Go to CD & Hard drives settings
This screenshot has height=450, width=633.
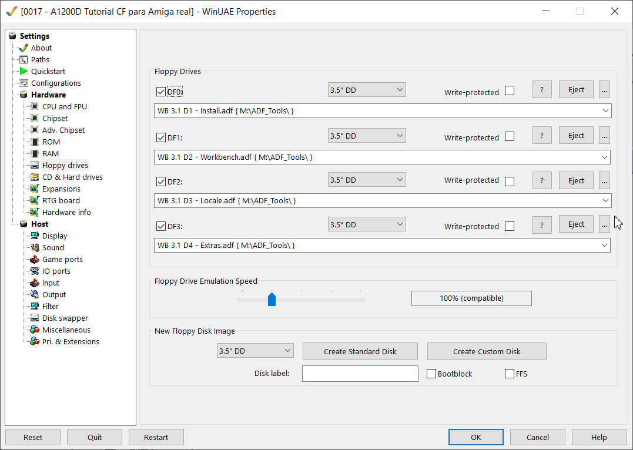click(x=73, y=177)
